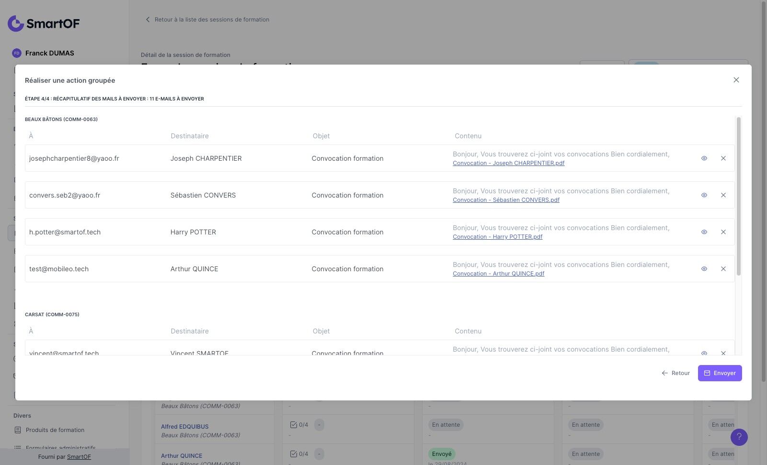Open Convocation - Sébastien CONVERS.pdf link
The width and height of the screenshot is (767, 465).
(x=506, y=200)
